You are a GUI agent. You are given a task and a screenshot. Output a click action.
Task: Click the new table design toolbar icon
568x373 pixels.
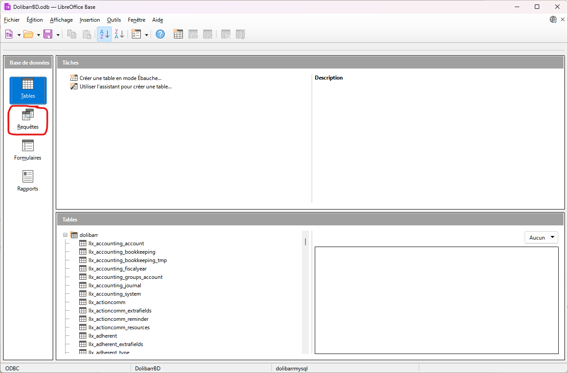pyautogui.click(x=178, y=34)
